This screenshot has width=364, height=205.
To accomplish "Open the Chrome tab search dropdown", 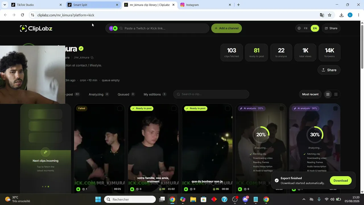I will [x=5, y=5].
